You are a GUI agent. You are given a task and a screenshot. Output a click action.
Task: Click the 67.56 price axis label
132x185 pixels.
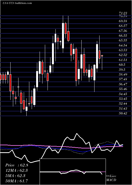point(123,31)
